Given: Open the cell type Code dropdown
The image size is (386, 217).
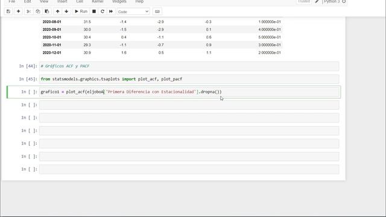Looking at the screenshot, I should (x=133, y=11).
